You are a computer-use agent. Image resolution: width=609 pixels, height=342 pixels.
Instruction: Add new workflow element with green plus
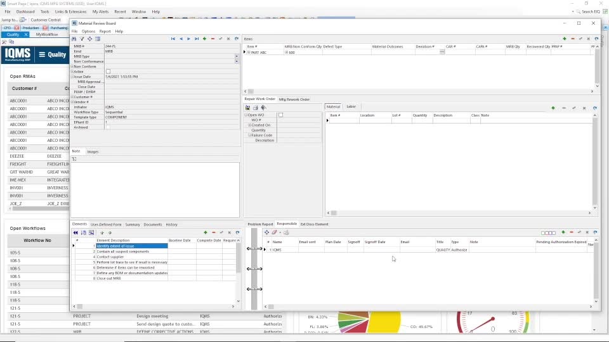click(x=206, y=232)
